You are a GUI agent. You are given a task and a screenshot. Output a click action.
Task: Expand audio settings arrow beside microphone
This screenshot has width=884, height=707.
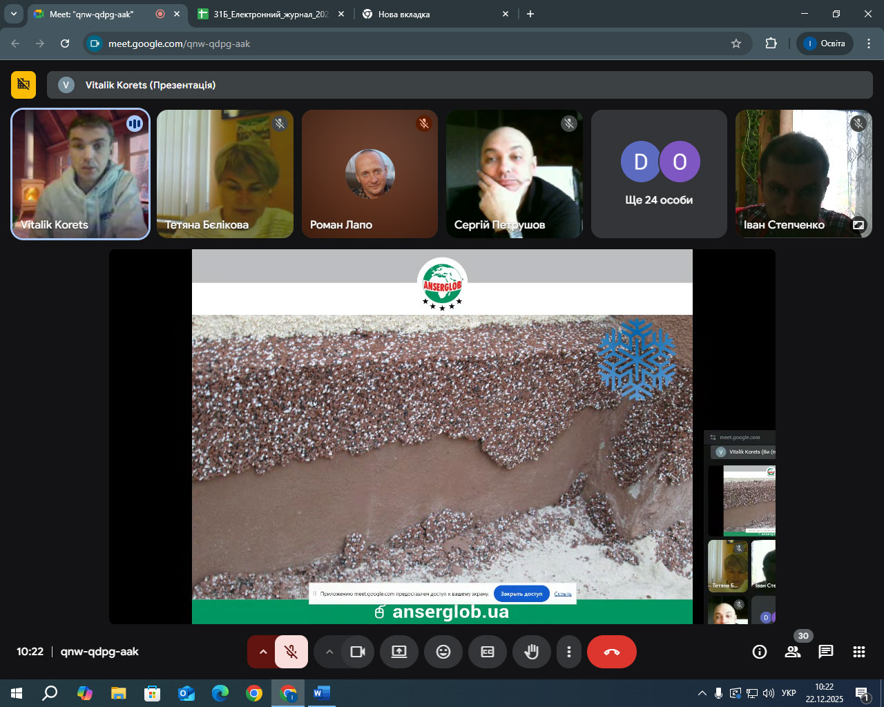coord(262,652)
